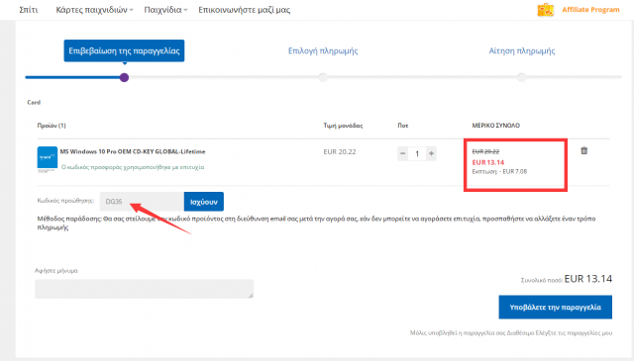
Task: Open Επικοινωνήστε μαζί μας contact page
Action: (x=245, y=10)
